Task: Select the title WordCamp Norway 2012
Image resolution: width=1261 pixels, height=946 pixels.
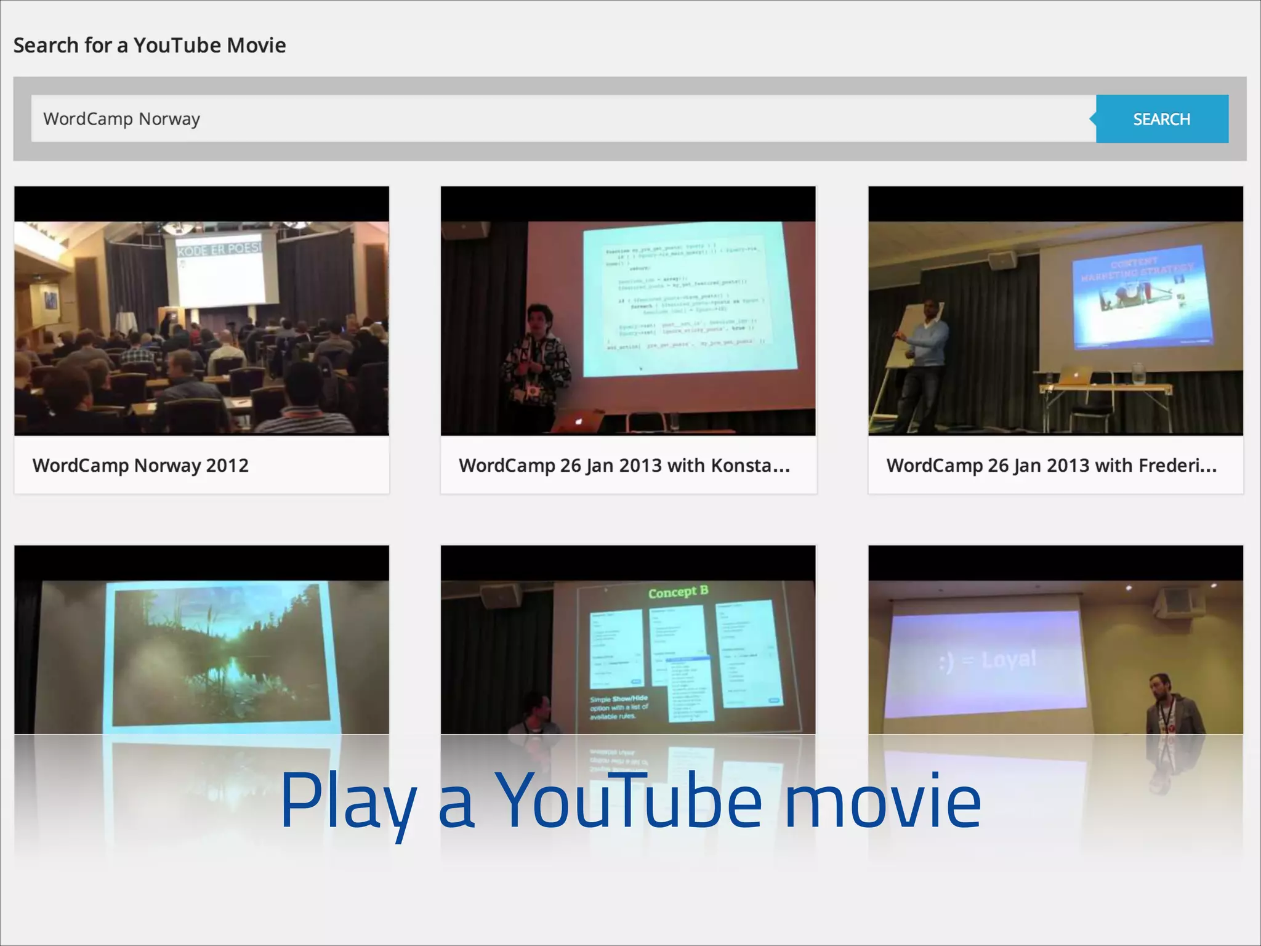Action: [x=140, y=466]
